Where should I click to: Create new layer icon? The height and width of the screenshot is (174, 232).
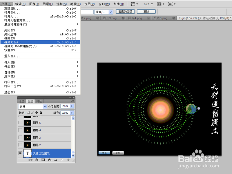click(x=62, y=160)
